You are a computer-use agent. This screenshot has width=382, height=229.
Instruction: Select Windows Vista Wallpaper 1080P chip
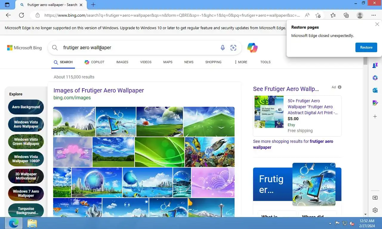[26, 159]
